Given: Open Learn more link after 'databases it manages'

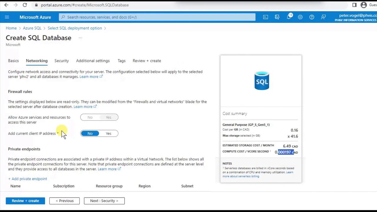Looking at the screenshot, I should [x=91, y=77].
